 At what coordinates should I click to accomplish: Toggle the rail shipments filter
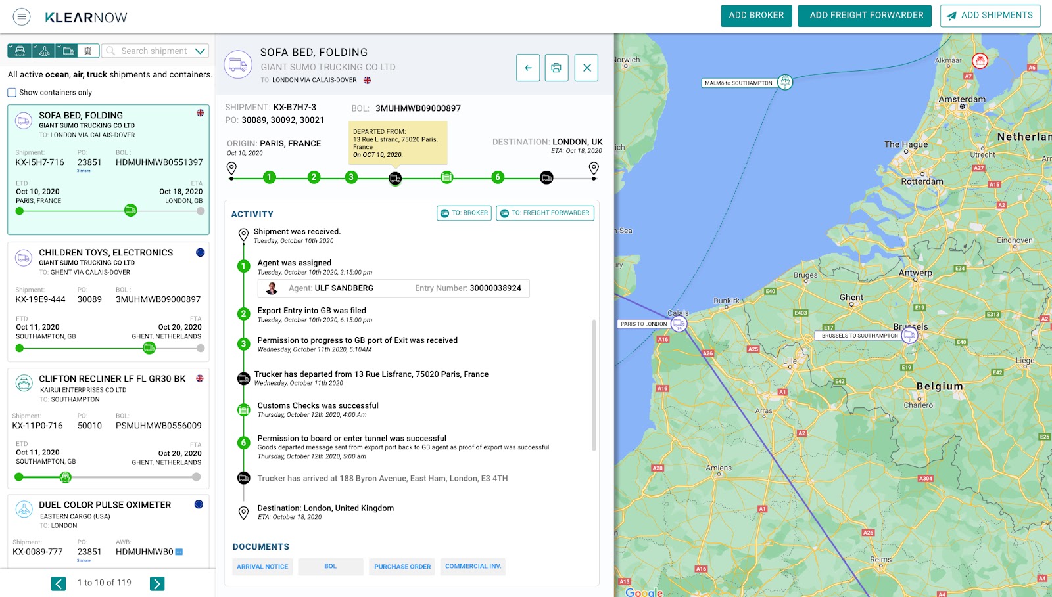(89, 51)
